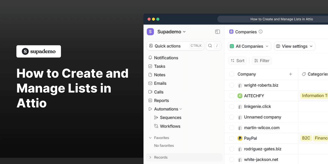This screenshot has width=328, height=164.
Task: Open Notes from the sidebar icon
Action: (x=150, y=75)
